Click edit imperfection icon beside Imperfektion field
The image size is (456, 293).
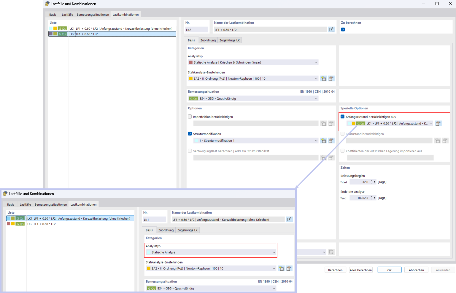(x=331, y=123)
